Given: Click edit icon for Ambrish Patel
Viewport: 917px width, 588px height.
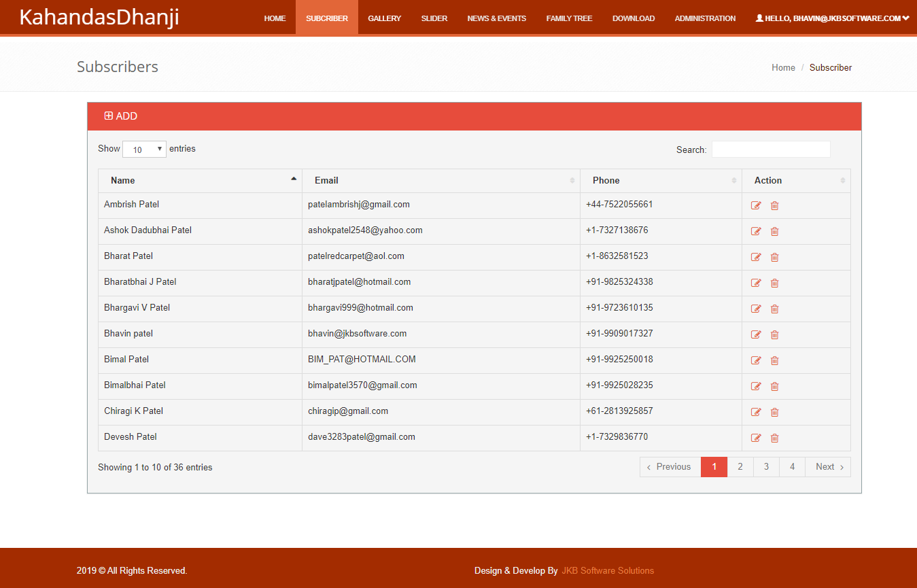Looking at the screenshot, I should (x=756, y=205).
